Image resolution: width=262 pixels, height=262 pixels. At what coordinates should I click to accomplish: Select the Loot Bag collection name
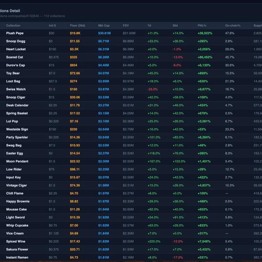(13, 81)
